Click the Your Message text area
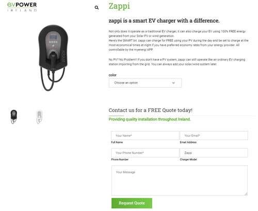258x211 pixels. tap(180, 181)
